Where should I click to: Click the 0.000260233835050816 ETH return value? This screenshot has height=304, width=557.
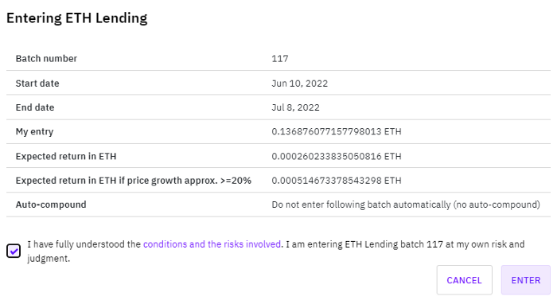coord(337,156)
